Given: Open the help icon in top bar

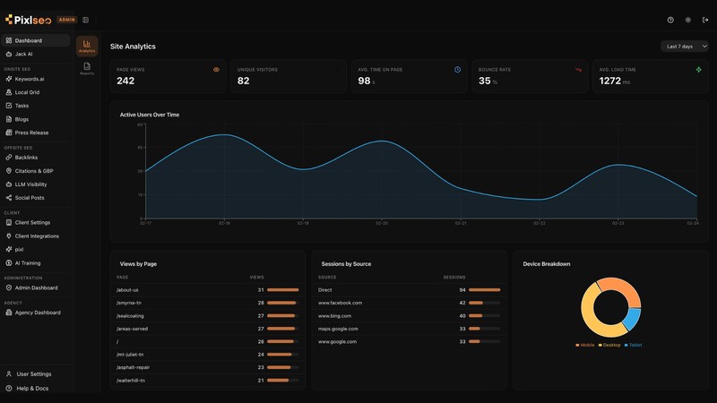Looking at the screenshot, I should pyautogui.click(x=670, y=20).
